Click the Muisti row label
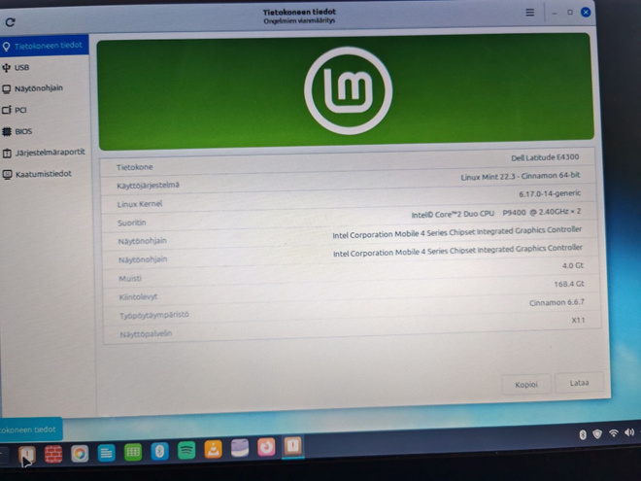 click(x=130, y=279)
